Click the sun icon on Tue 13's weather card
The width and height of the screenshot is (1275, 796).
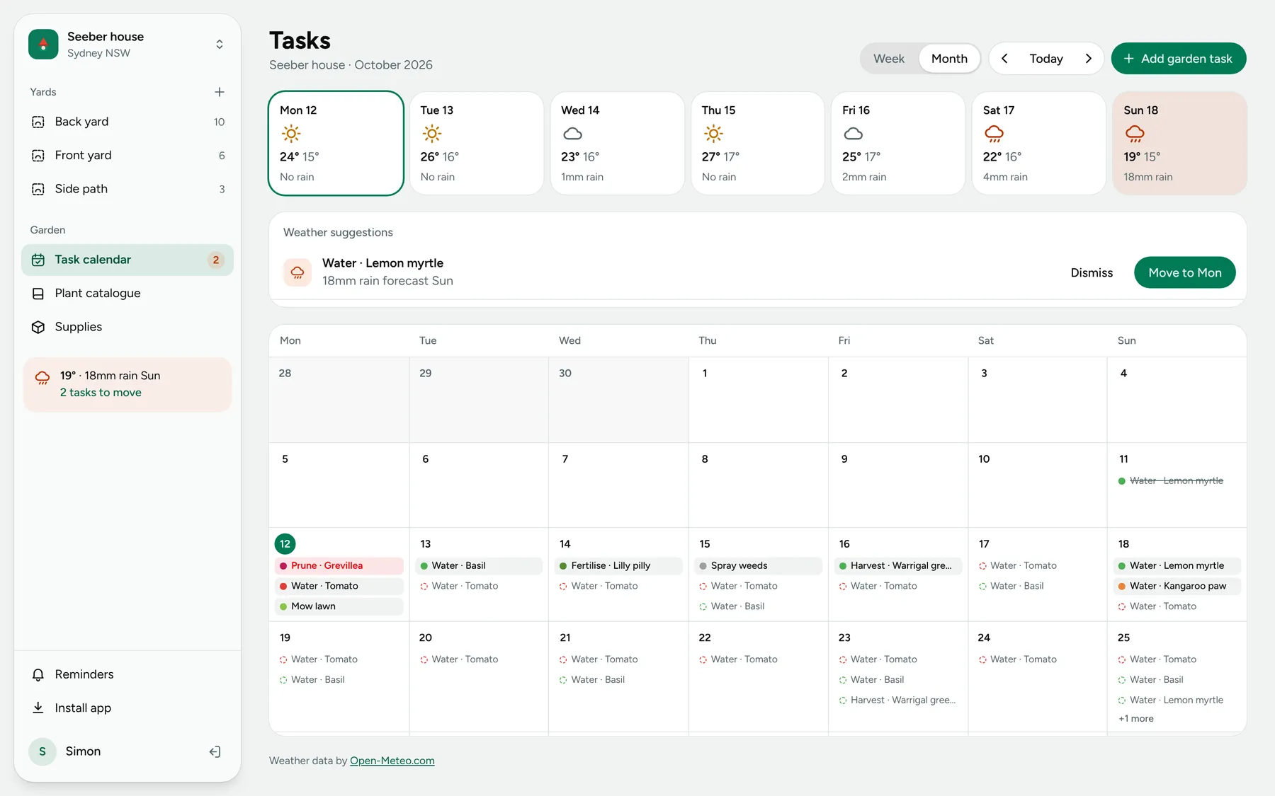(431, 134)
